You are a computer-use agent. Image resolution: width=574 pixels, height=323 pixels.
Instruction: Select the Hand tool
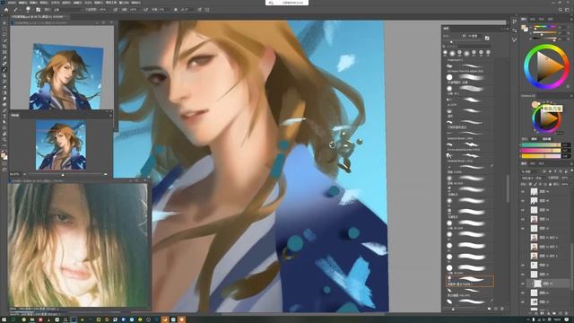coord(4,134)
